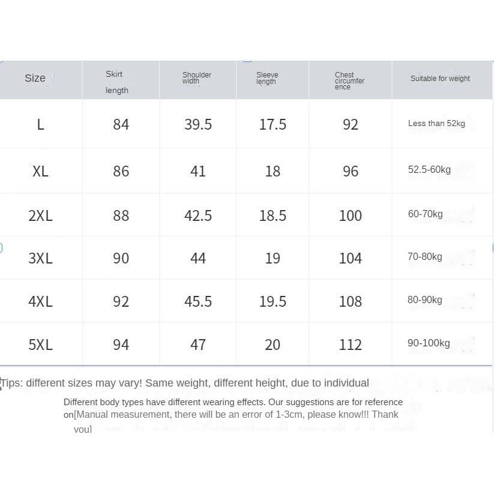The image size is (494, 494).
Task: Select the Sleeve length header cell
Action: tap(267, 78)
